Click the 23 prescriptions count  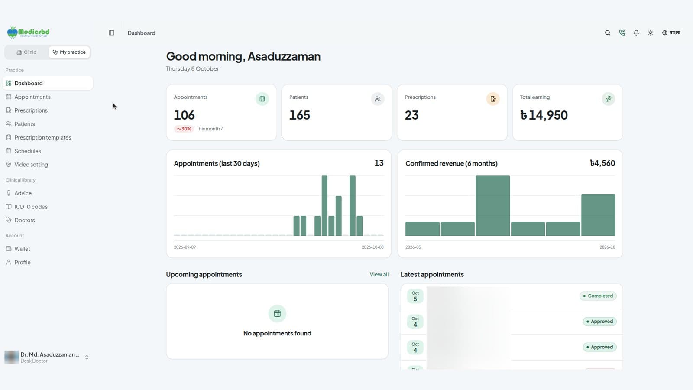pyautogui.click(x=411, y=115)
